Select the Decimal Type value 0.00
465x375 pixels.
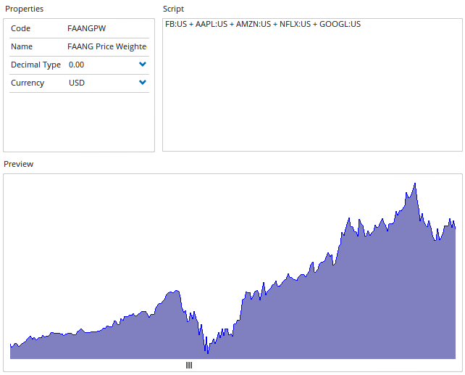(77, 65)
